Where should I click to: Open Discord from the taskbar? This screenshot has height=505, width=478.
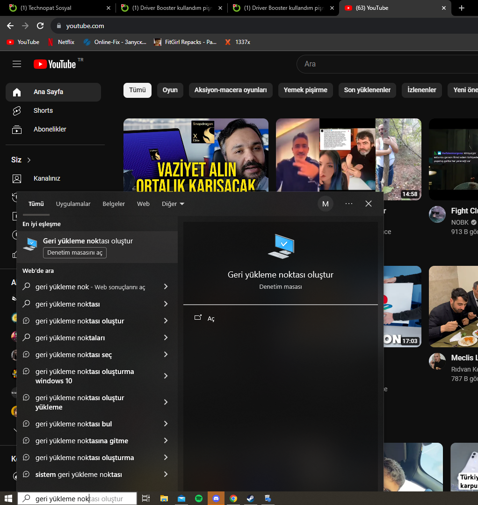point(216,498)
